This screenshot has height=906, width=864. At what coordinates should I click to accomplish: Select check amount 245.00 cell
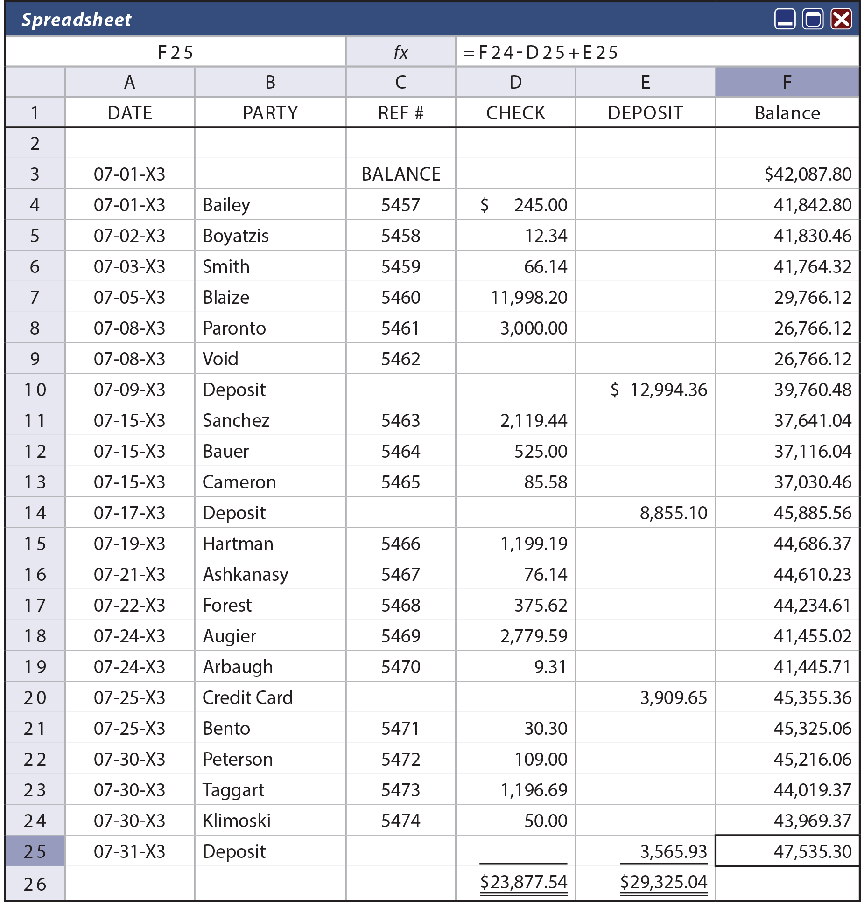(516, 204)
